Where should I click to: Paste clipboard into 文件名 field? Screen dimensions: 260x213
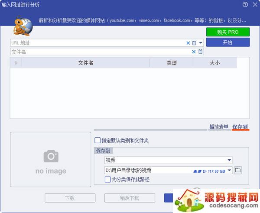[x=200, y=52]
